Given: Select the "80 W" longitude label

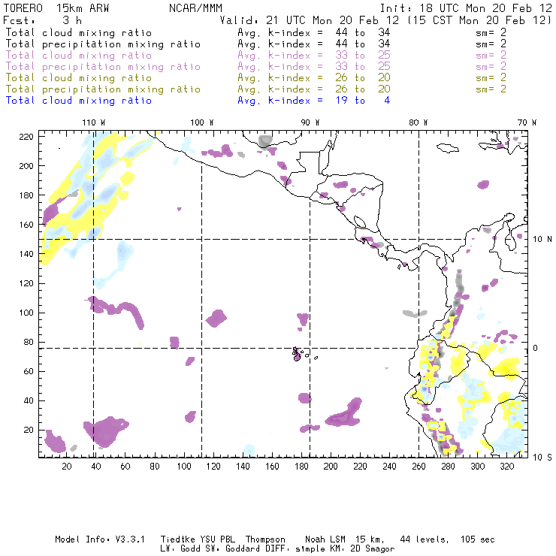Looking at the screenshot, I should (419, 122).
